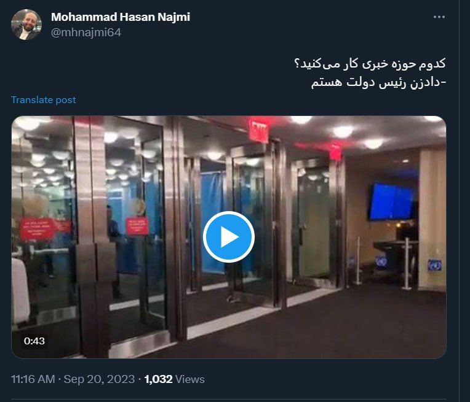Click the first line of Persian tweet text
This screenshot has width=470, height=402.
coord(370,64)
